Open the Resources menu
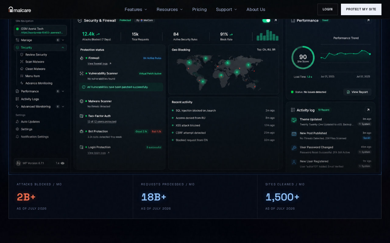The height and width of the screenshot is (243, 390). 170,9
